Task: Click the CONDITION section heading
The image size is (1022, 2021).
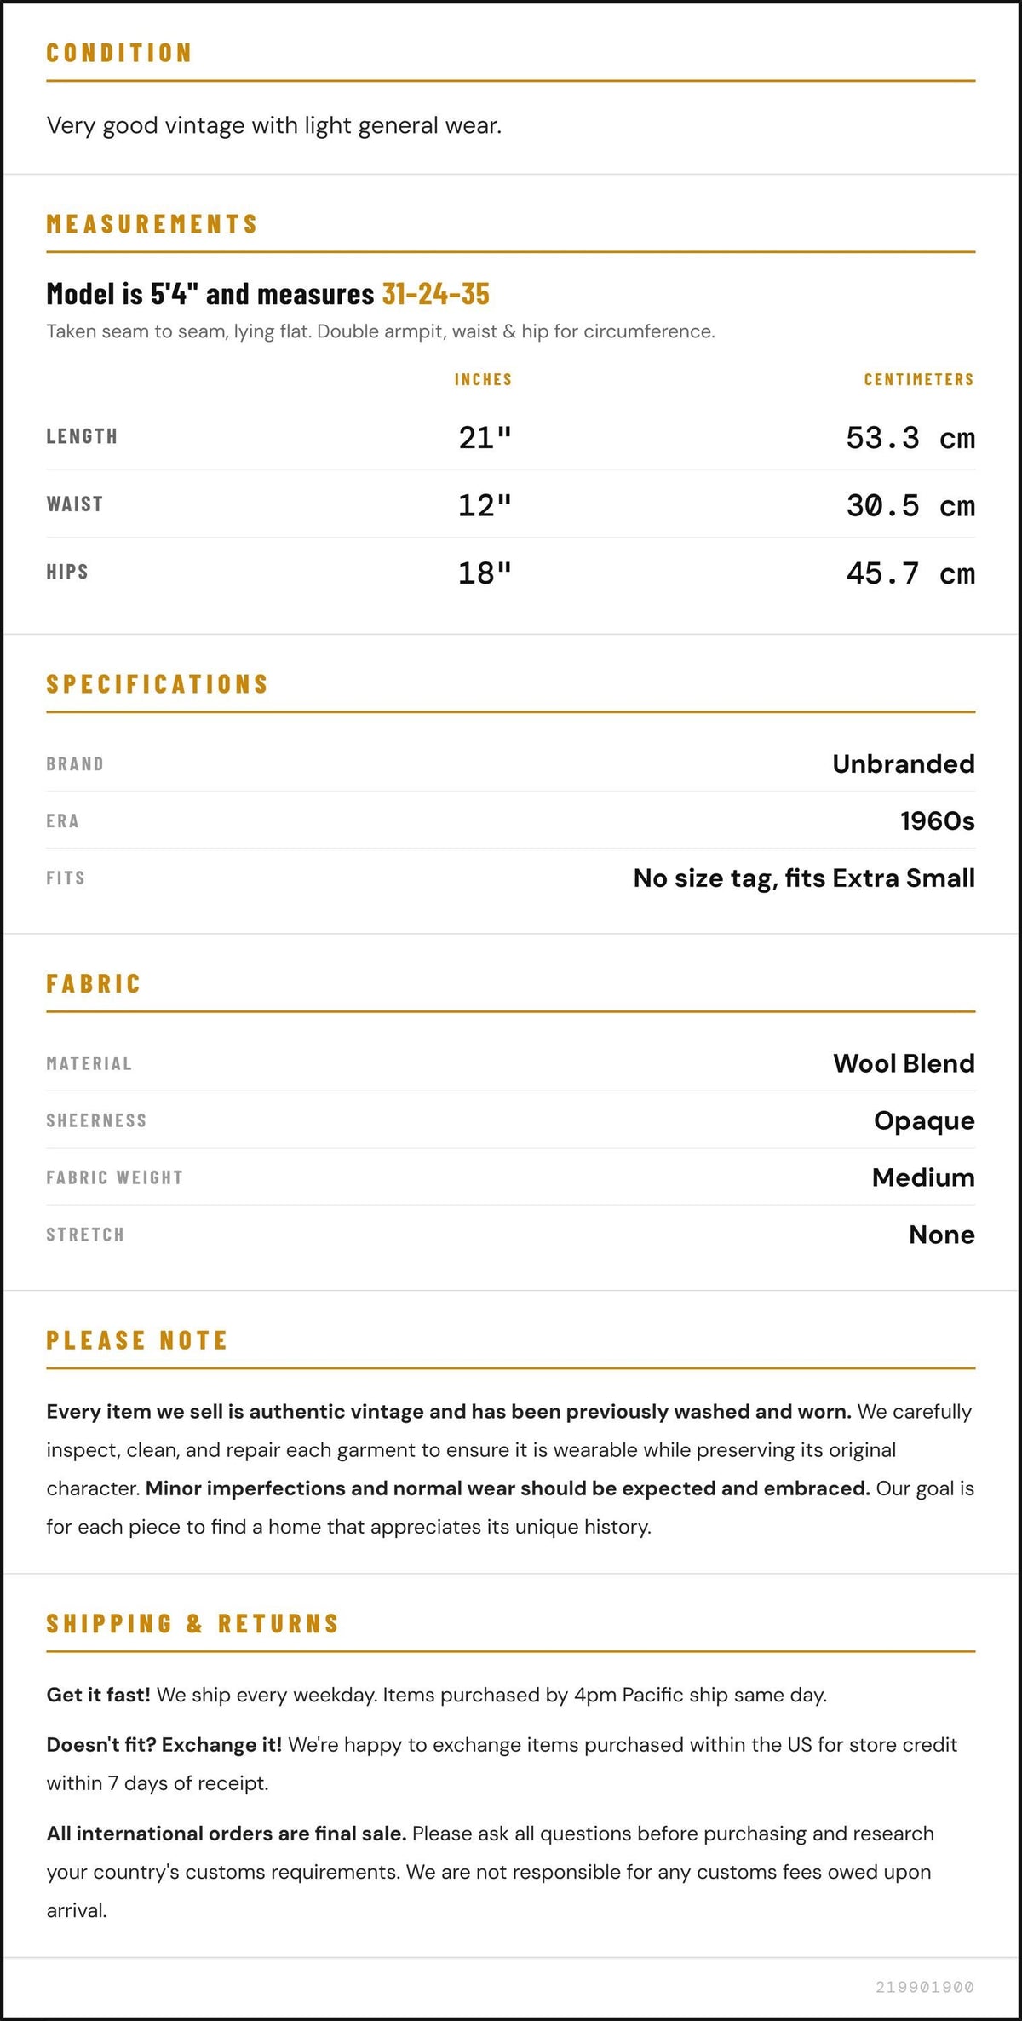Action: [119, 53]
